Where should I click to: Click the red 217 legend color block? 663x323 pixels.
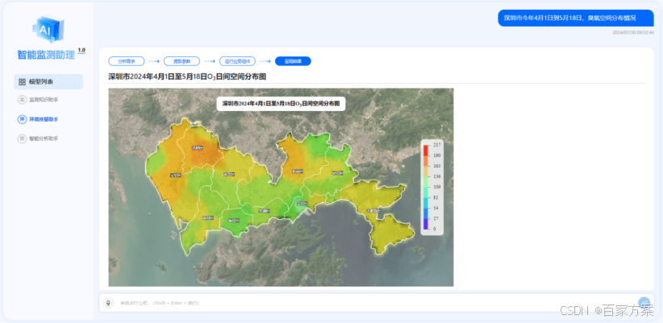click(x=425, y=150)
